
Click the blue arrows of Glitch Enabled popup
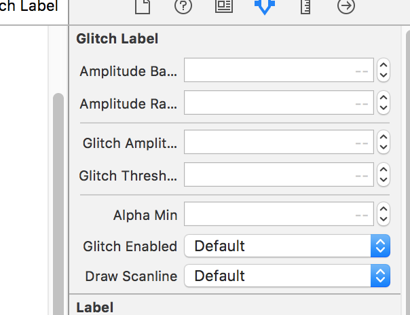[380, 246]
